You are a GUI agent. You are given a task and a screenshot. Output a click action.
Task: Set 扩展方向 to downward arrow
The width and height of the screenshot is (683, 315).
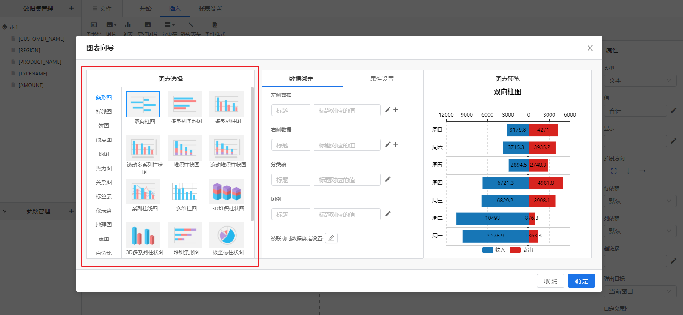pos(628,171)
